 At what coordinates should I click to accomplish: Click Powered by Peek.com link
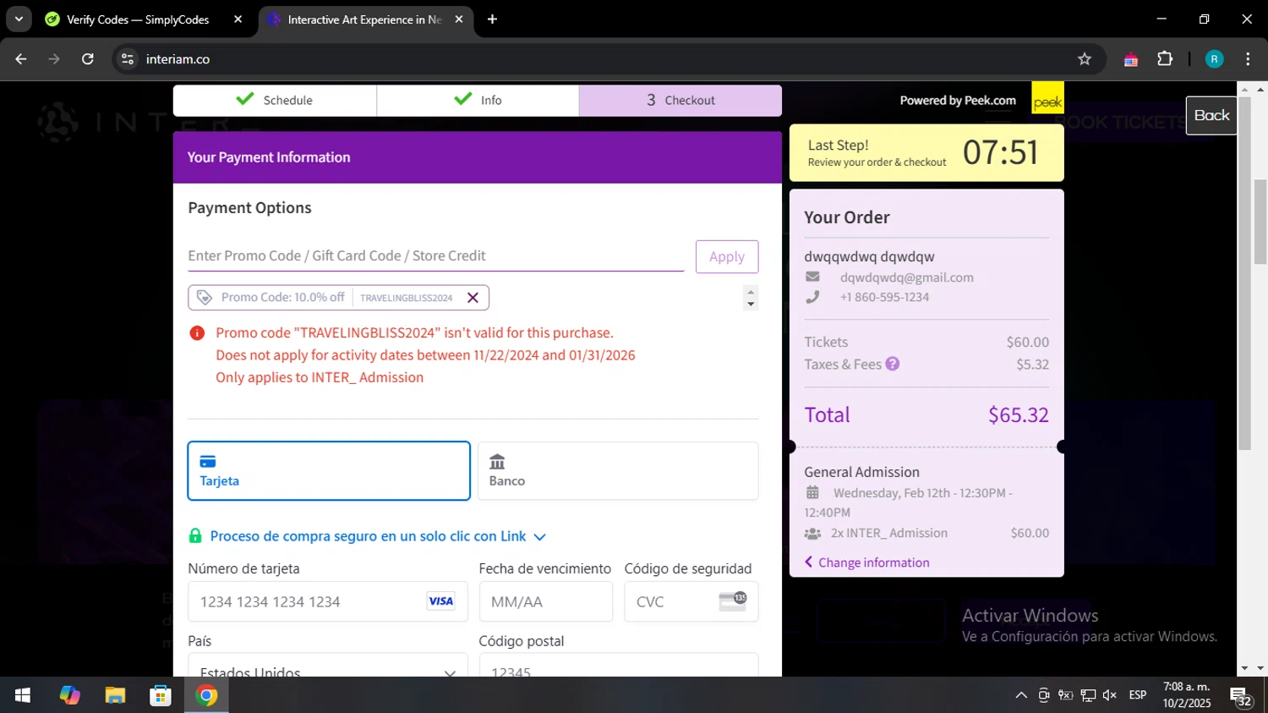point(958,100)
